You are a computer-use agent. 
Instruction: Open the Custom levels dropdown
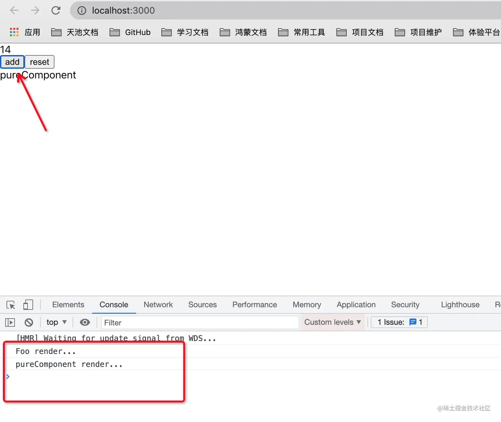[x=333, y=322]
